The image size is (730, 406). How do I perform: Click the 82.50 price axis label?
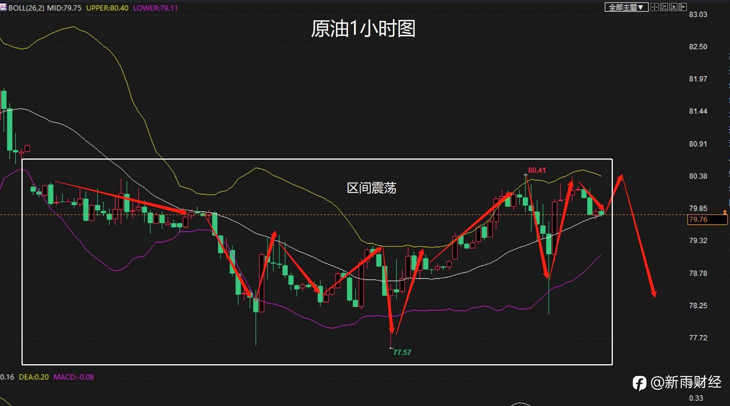698,46
